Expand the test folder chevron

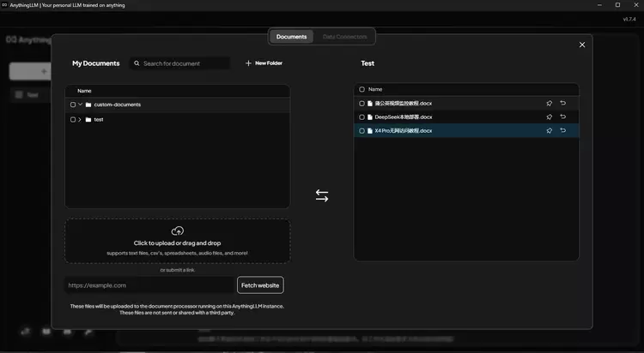[80, 119]
